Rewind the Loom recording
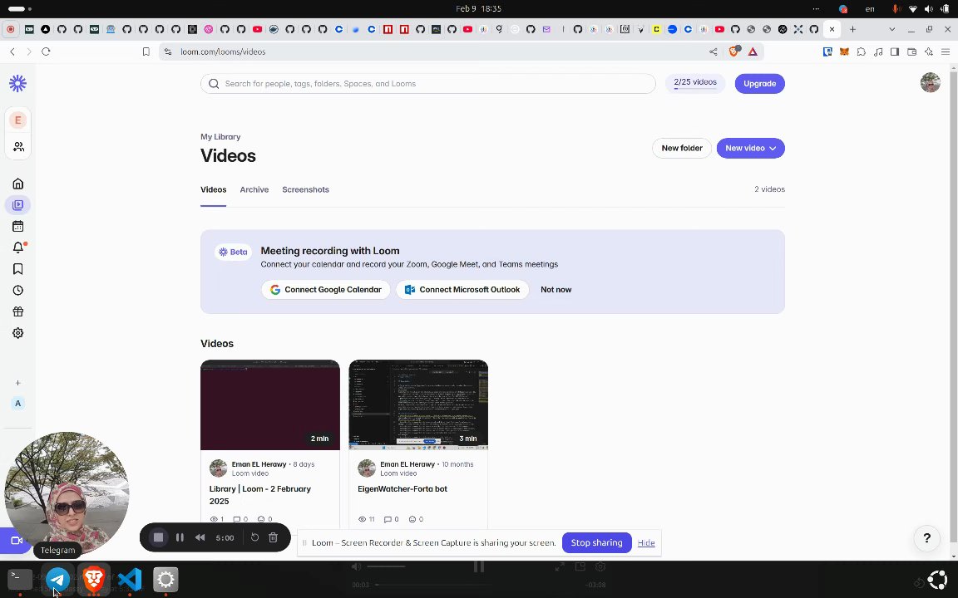Viewport: 958px width, 598px height. [x=200, y=537]
